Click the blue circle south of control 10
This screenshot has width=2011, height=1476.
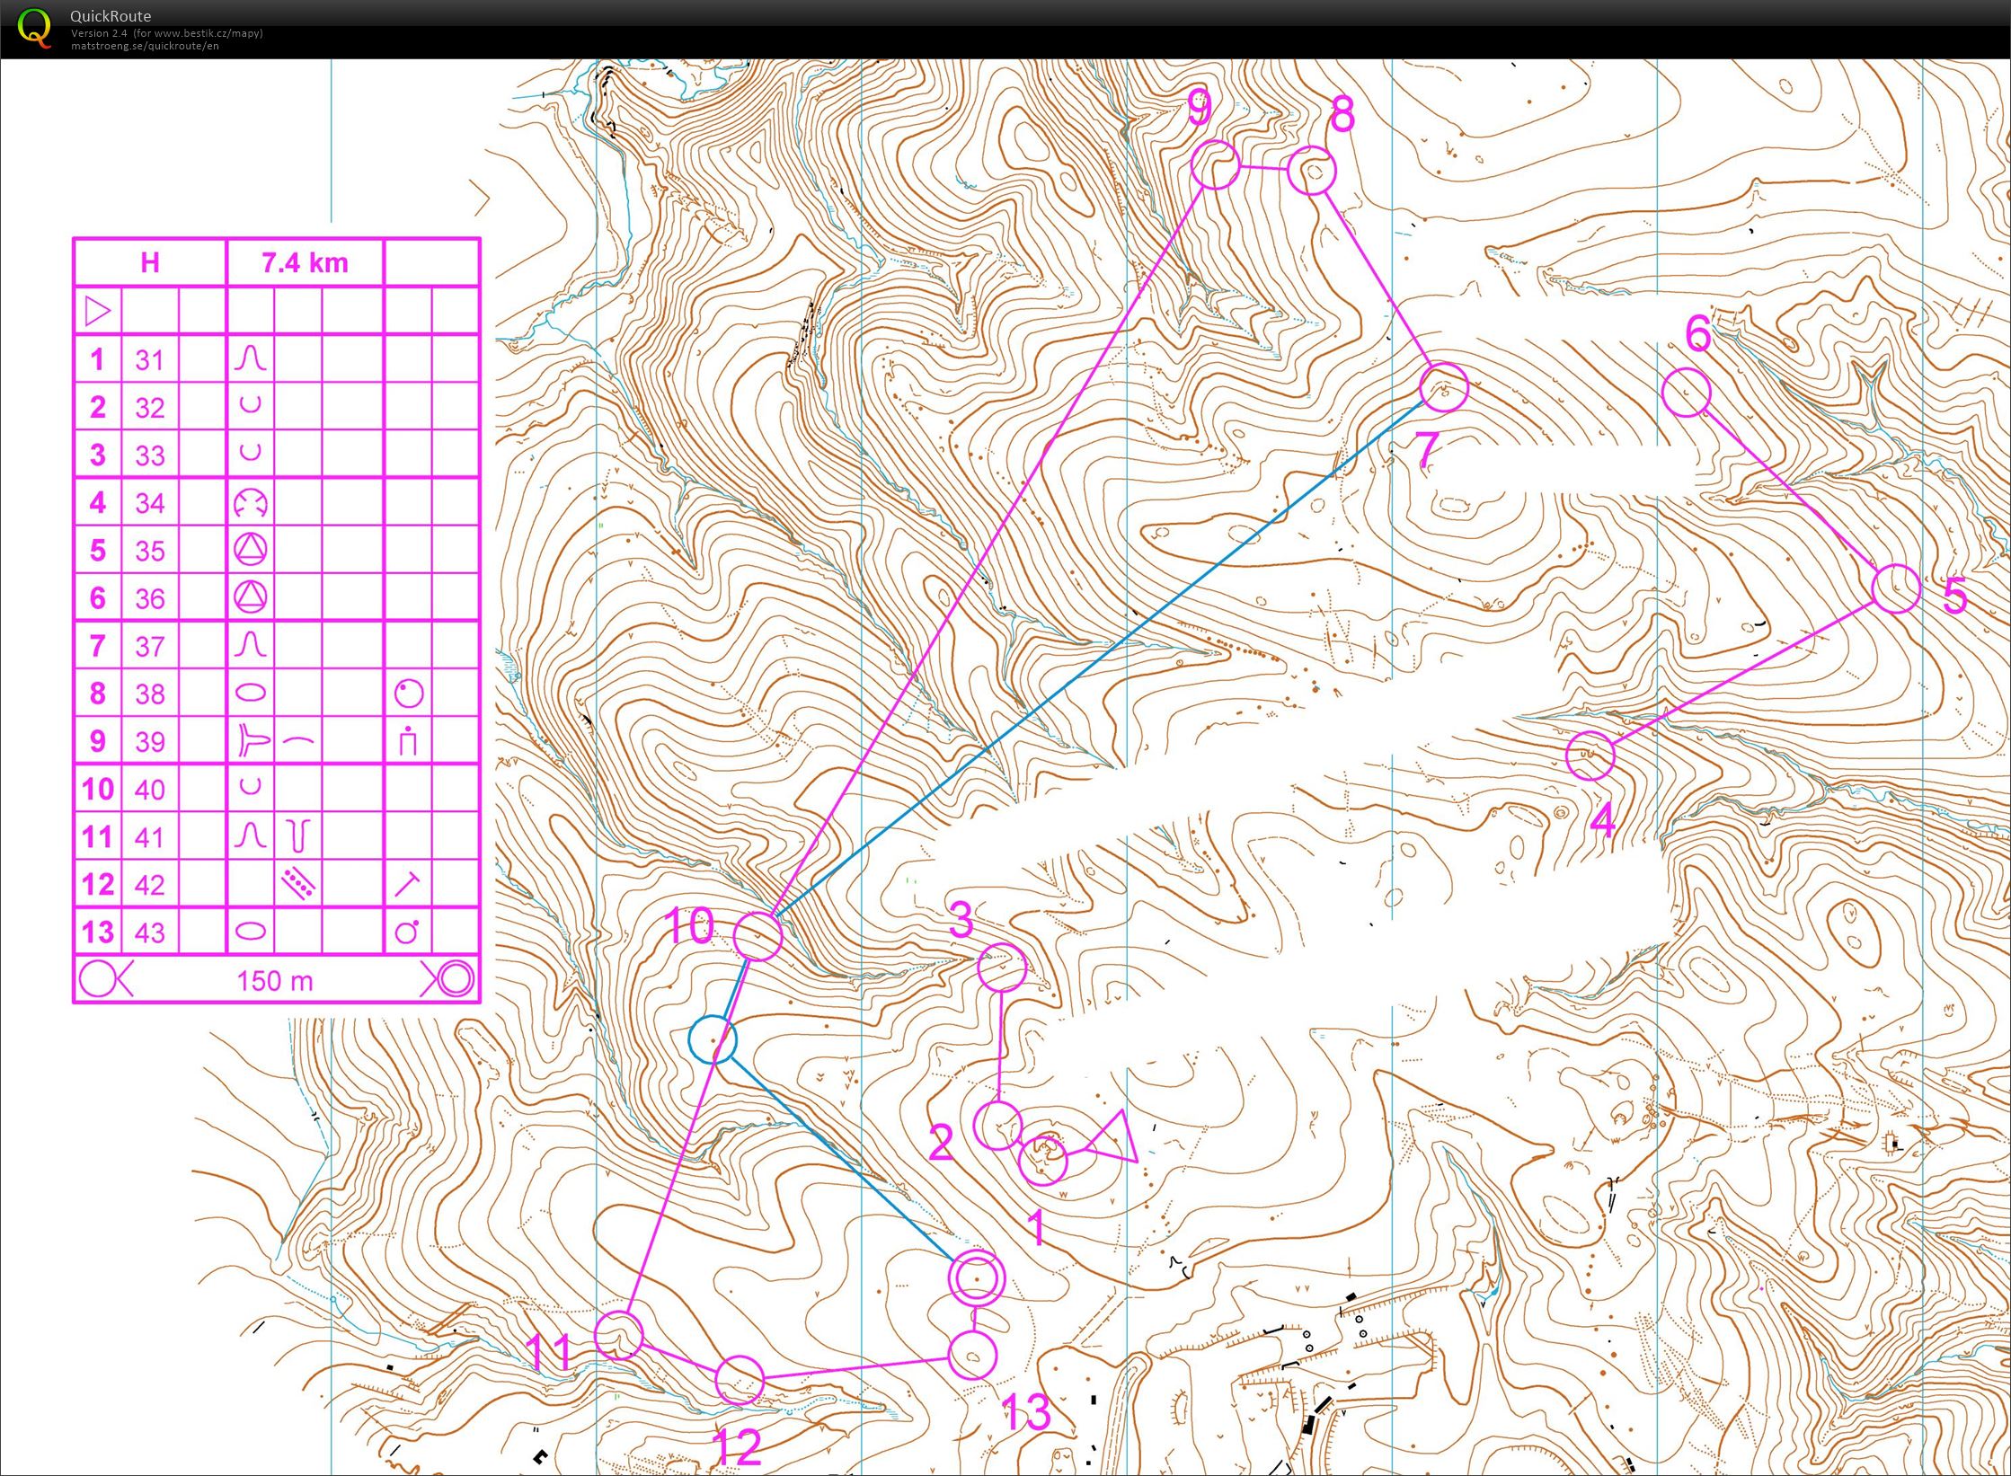(x=713, y=1039)
